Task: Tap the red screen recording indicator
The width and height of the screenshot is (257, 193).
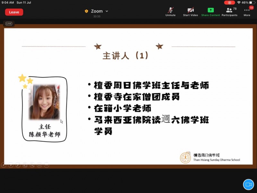Action: click(x=229, y=2)
